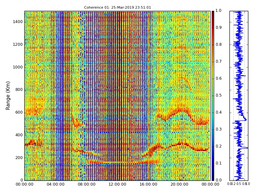The width and height of the screenshot is (256, 192).
Task: Click the 20:00:00 time axis label
Action: 179,184
